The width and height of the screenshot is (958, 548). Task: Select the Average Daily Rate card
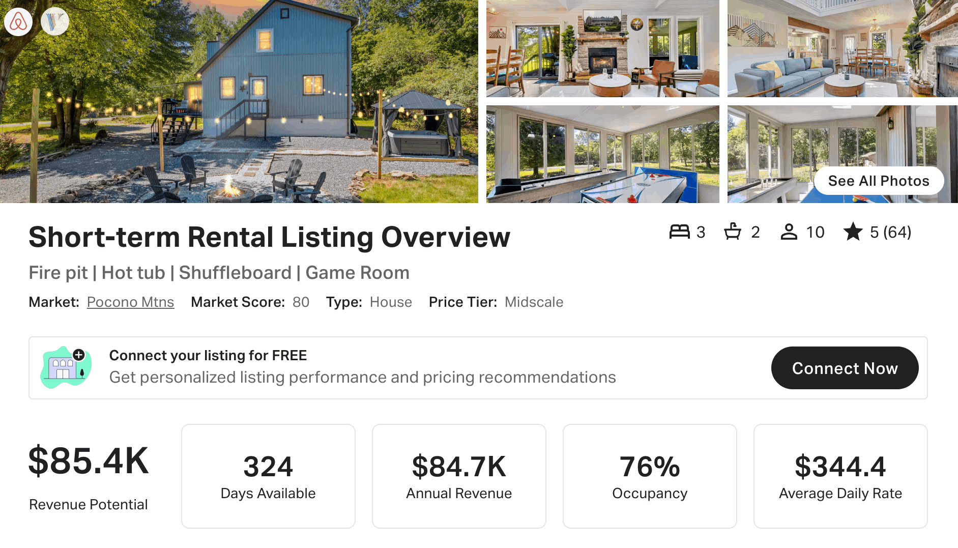(840, 476)
